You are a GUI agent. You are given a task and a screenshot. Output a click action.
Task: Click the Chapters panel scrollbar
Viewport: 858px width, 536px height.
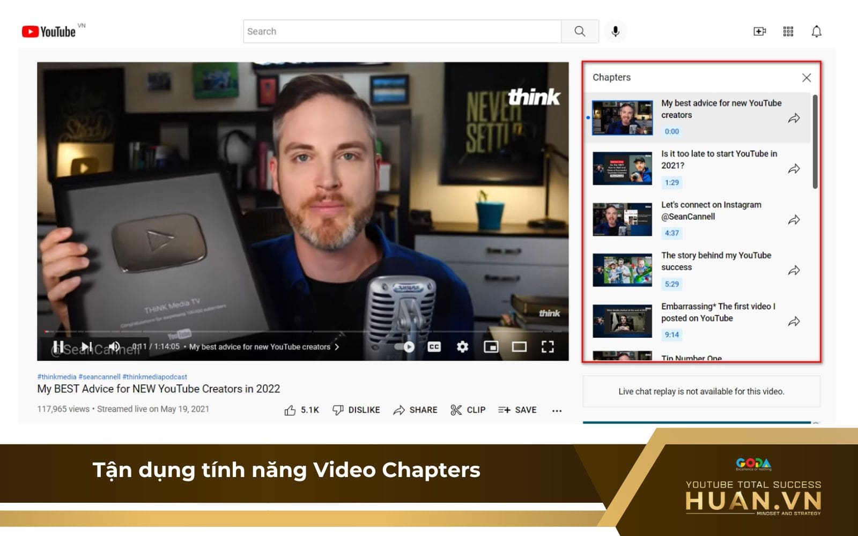[815, 142]
